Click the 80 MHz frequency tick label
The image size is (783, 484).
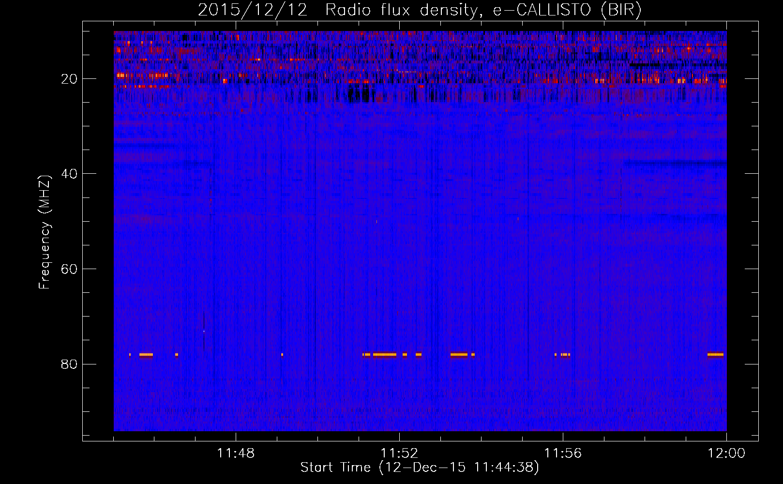coord(69,364)
